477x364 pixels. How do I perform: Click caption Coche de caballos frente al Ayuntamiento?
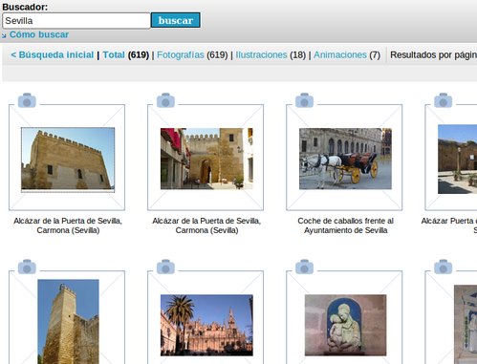click(345, 225)
